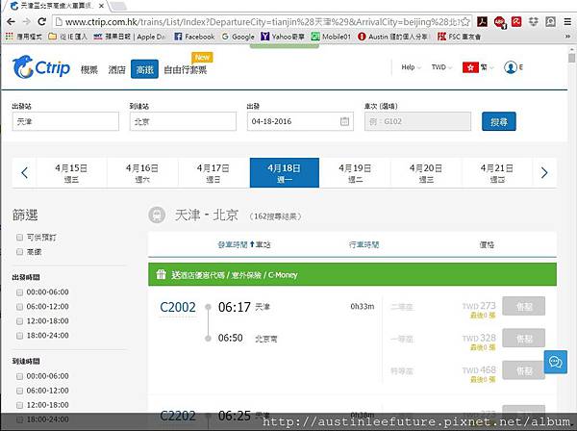The height and width of the screenshot is (431, 577).
Task: Show earlier dates with left arrow
Action: pos(24,172)
